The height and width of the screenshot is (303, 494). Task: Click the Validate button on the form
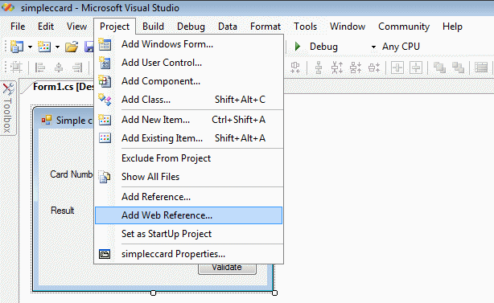(227, 268)
